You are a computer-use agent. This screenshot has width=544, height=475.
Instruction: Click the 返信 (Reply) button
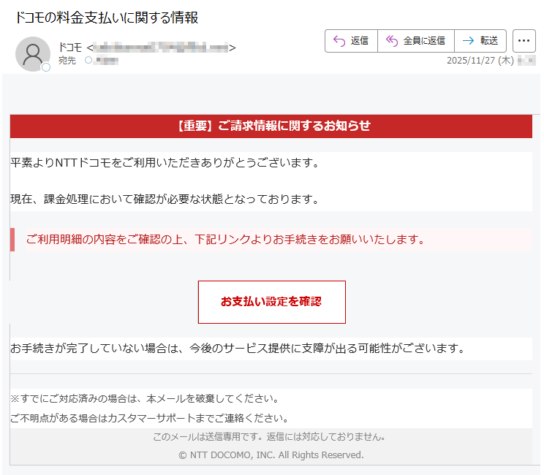[351, 41]
